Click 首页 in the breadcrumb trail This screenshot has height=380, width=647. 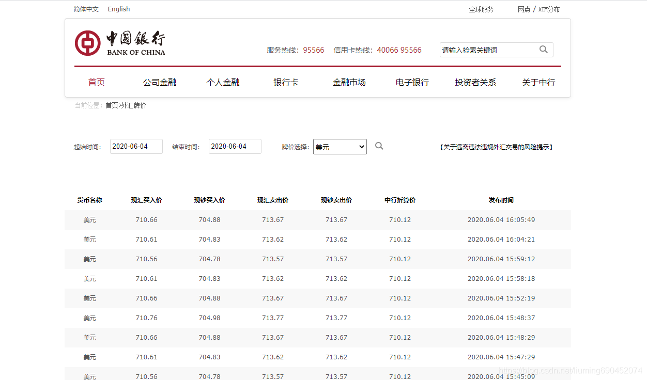111,105
